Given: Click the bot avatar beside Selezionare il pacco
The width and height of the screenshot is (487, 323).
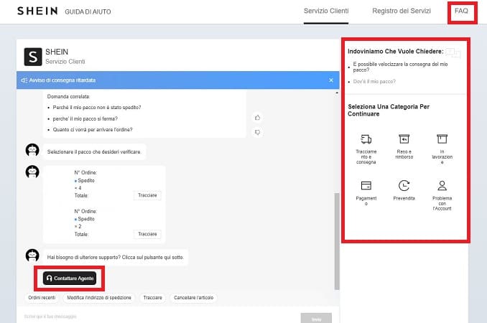Looking at the screenshot, I should point(32,150).
